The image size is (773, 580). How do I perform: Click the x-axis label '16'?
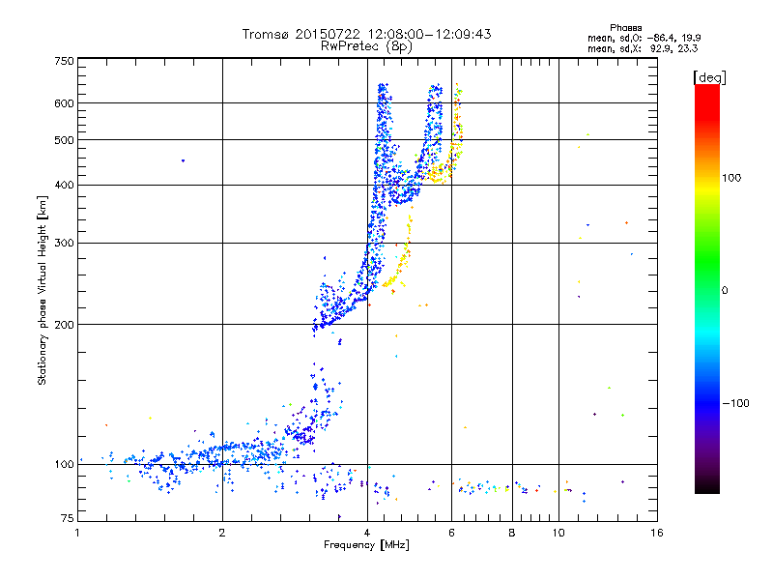[x=657, y=533]
